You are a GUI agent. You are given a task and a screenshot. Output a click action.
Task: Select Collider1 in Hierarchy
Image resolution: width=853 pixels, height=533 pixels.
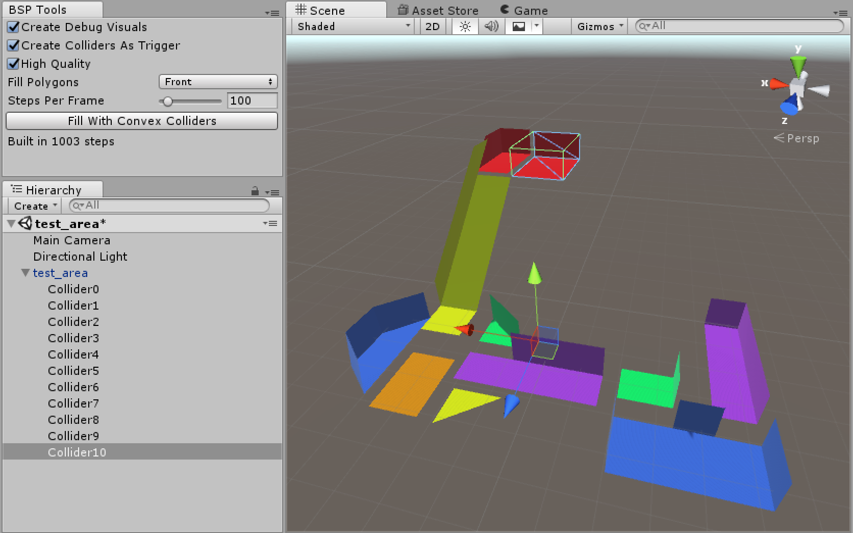pyautogui.click(x=142, y=306)
